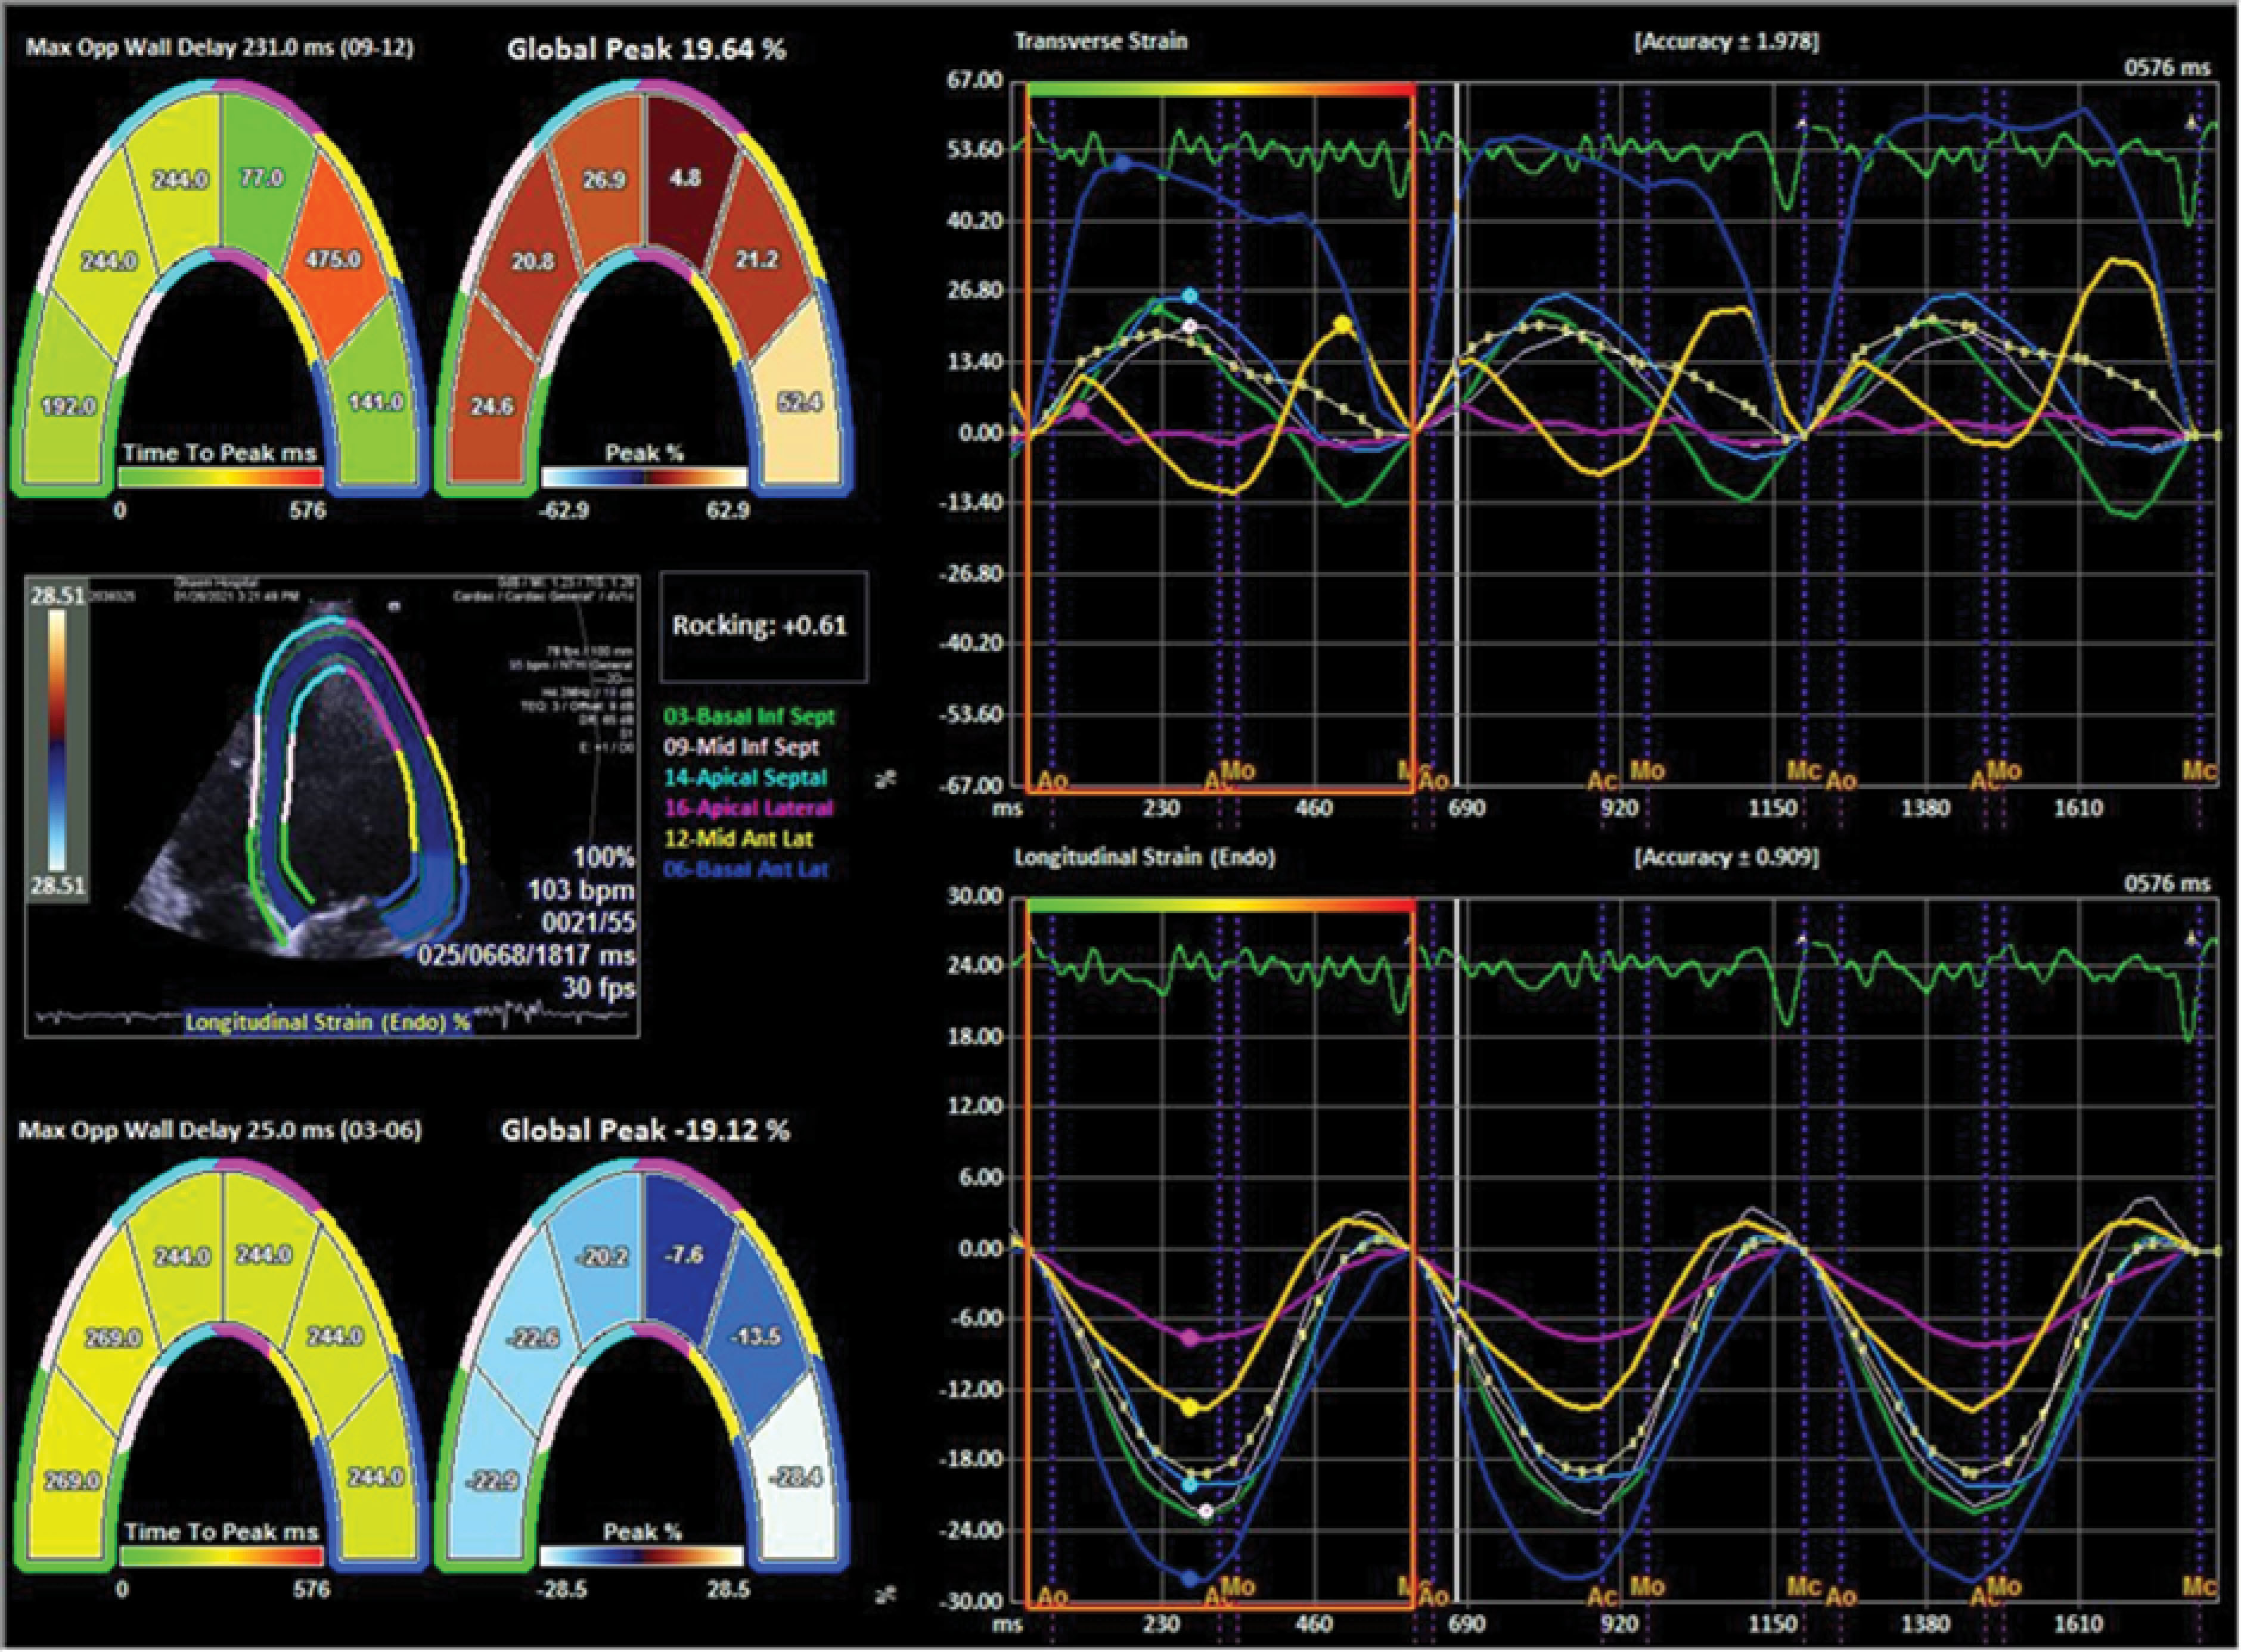The width and height of the screenshot is (2241, 1652).
Task: Click the magenta peak marker on longitudinal strain
Action: 1190,1338
